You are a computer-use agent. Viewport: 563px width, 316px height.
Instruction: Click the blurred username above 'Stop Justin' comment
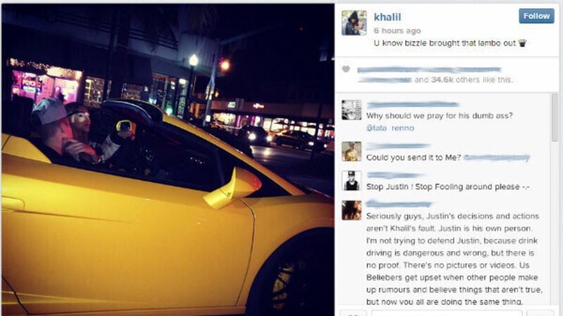point(396,175)
